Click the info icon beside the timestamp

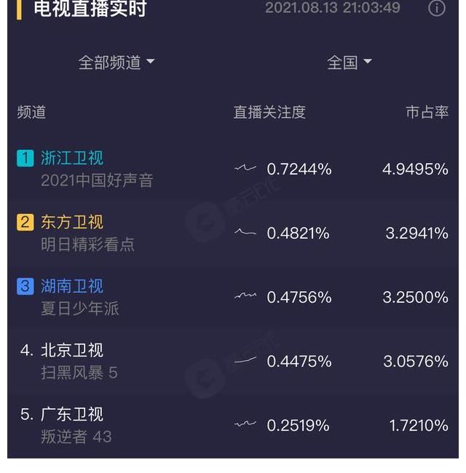pyautogui.click(x=437, y=8)
